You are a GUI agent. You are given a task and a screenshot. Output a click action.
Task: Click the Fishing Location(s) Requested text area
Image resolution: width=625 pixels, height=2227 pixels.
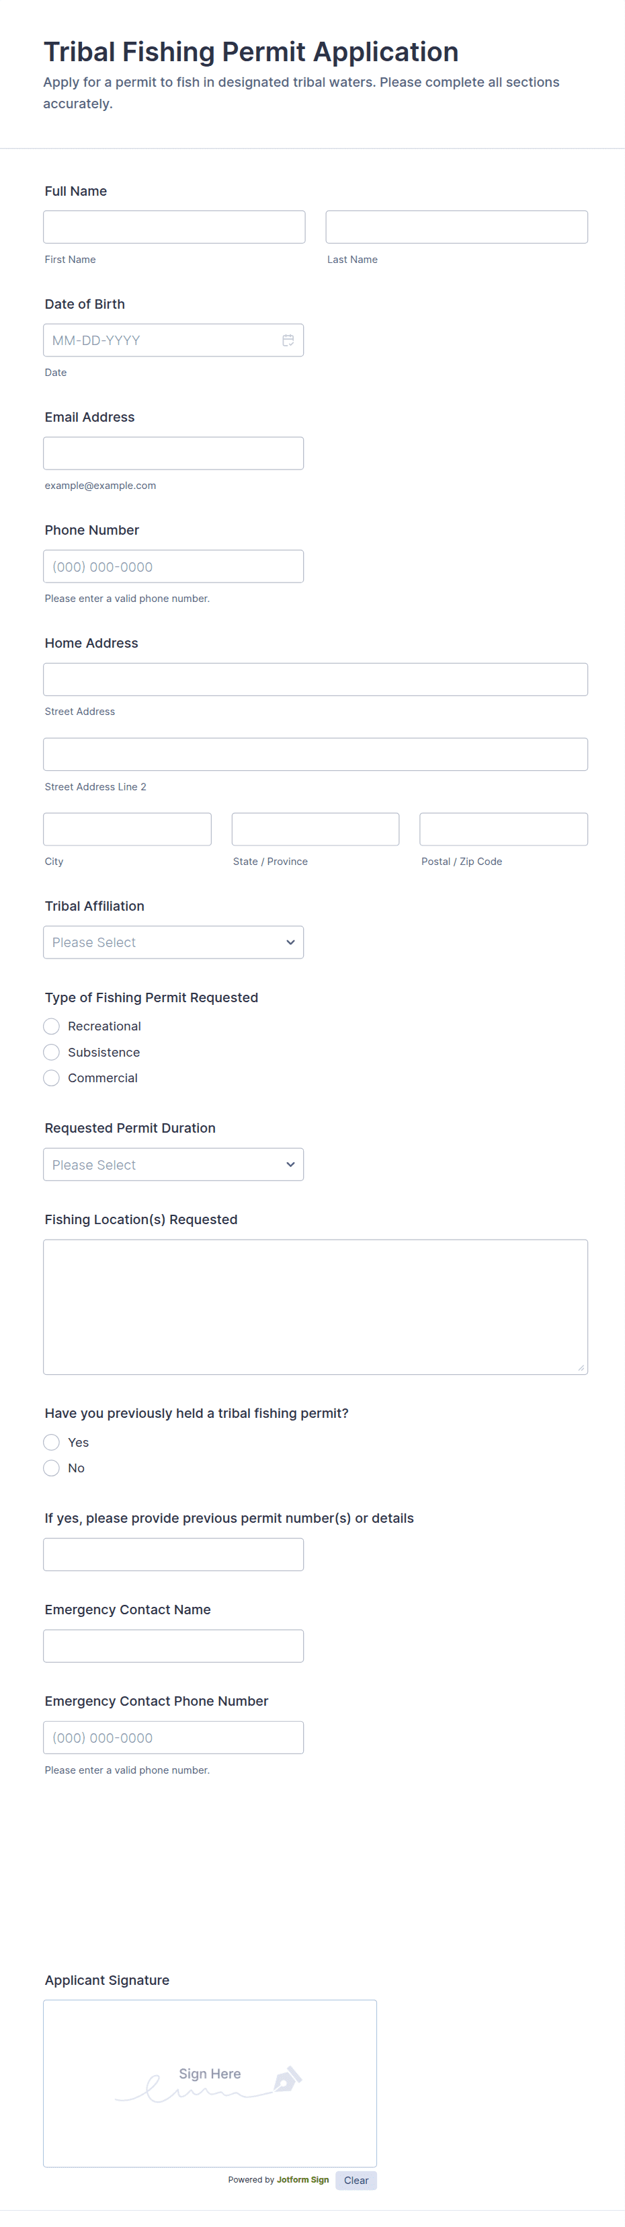pyautogui.click(x=315, y=1306)
